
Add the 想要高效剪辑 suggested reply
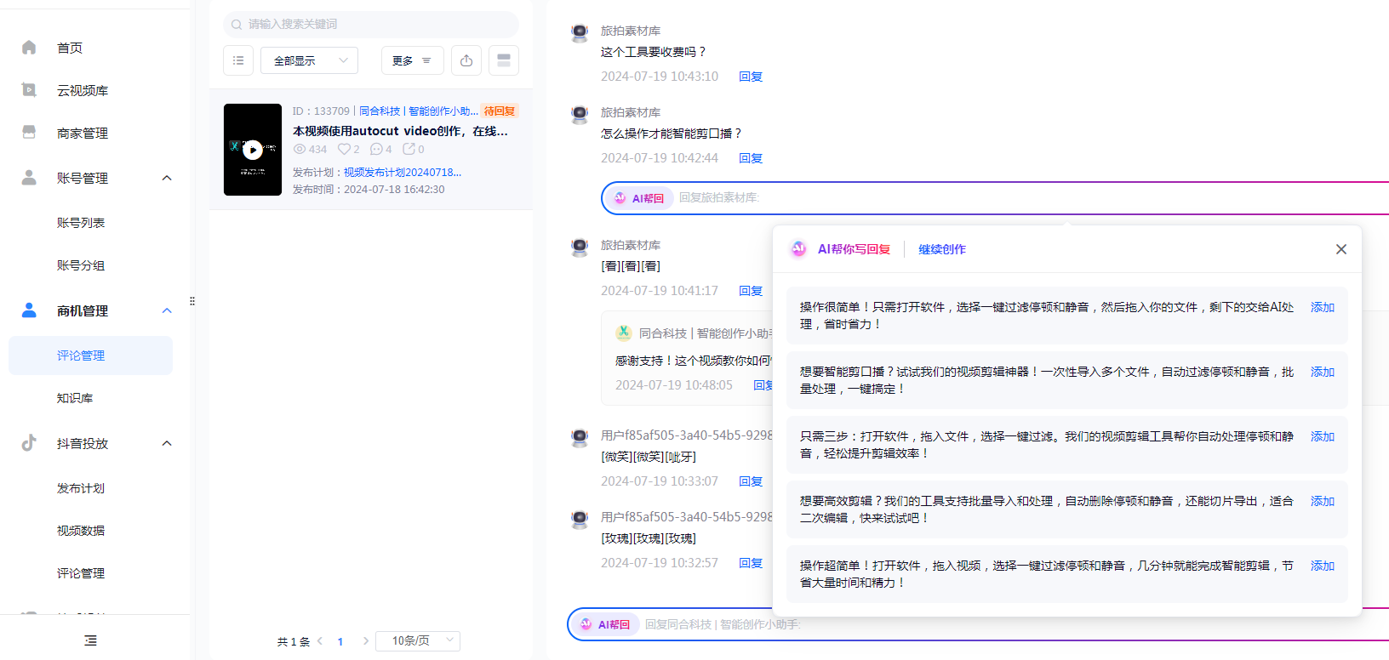[x=1323, y=501]
